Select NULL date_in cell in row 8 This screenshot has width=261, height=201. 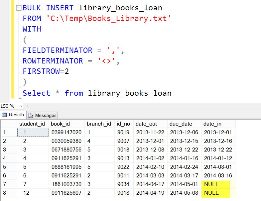218,193
